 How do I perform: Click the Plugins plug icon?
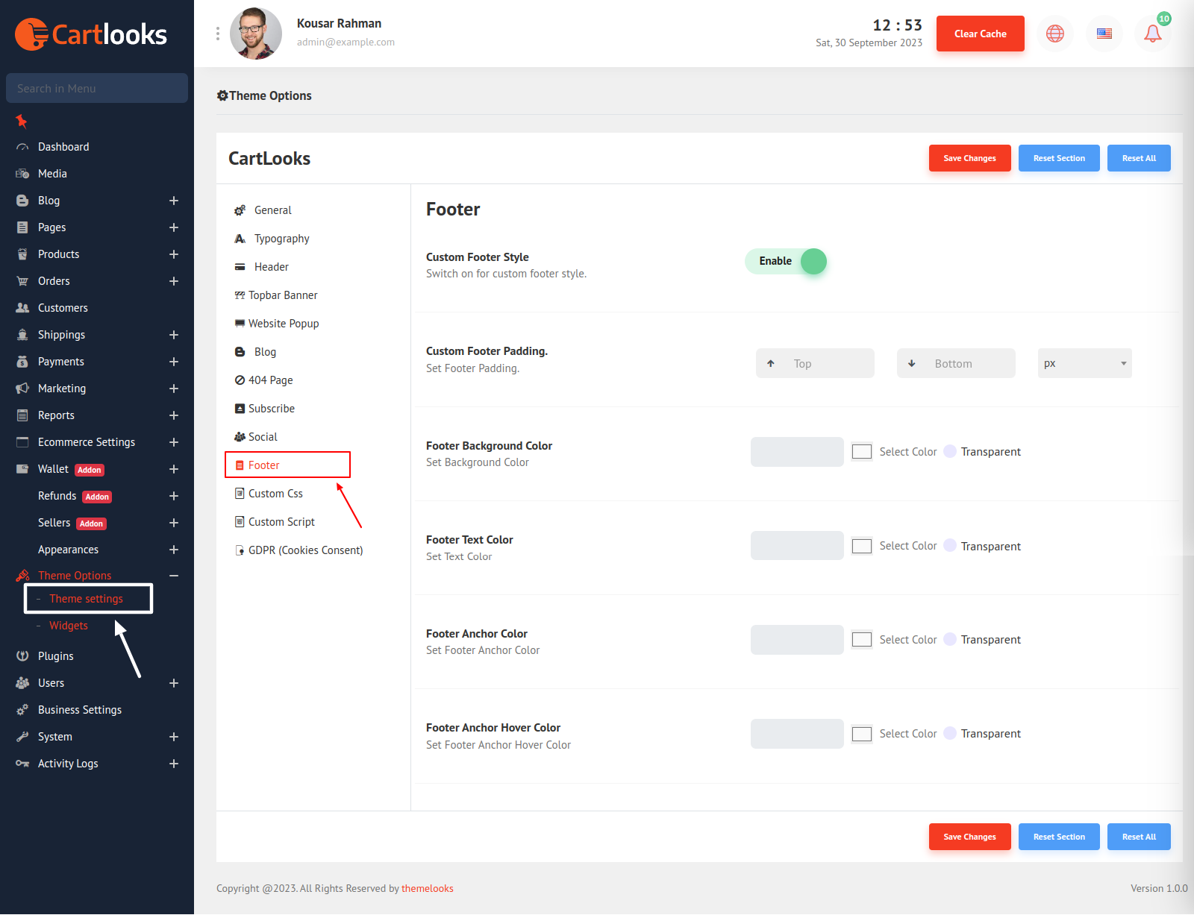(x=22, y=656)
